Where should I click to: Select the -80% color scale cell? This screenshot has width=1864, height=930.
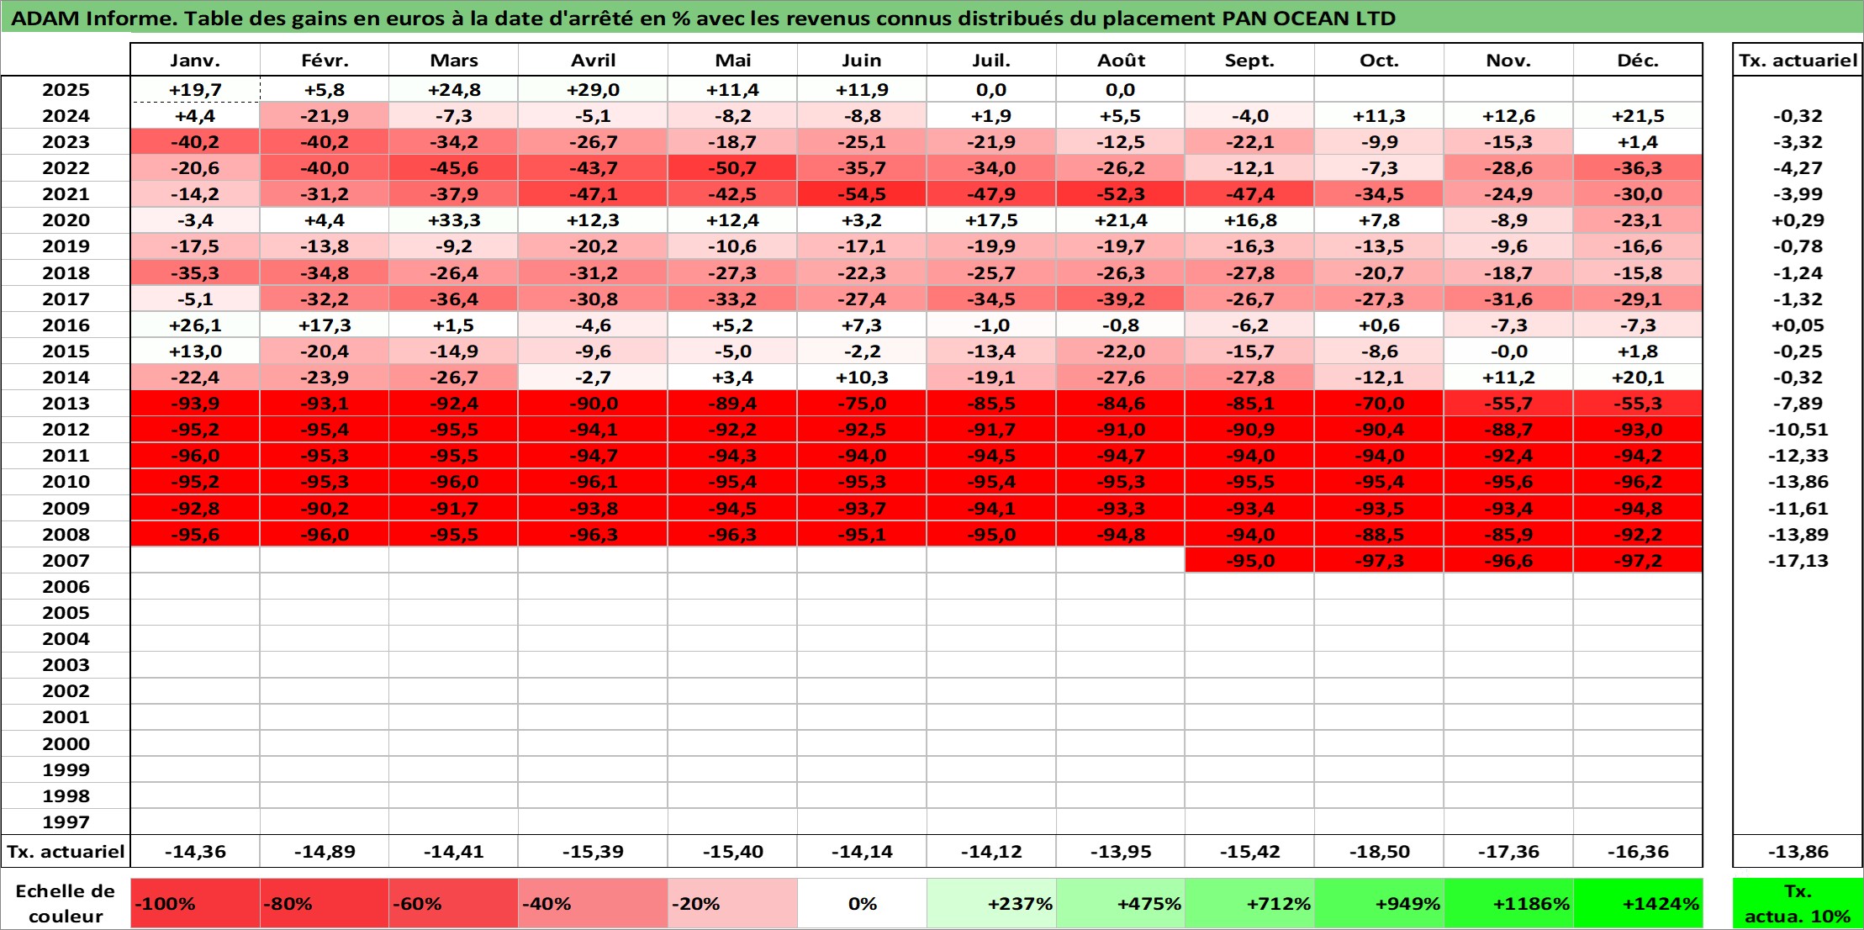click(325, 904)
